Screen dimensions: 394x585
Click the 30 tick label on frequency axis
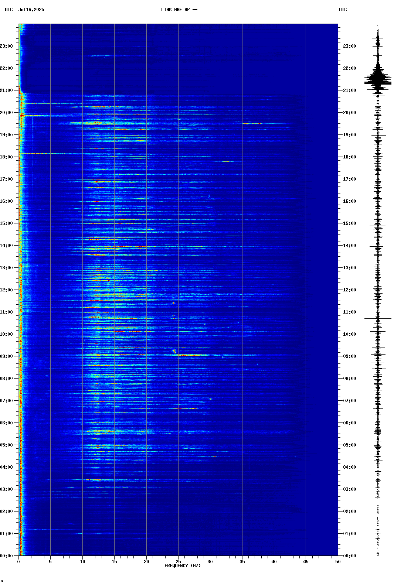pos(210,562)
